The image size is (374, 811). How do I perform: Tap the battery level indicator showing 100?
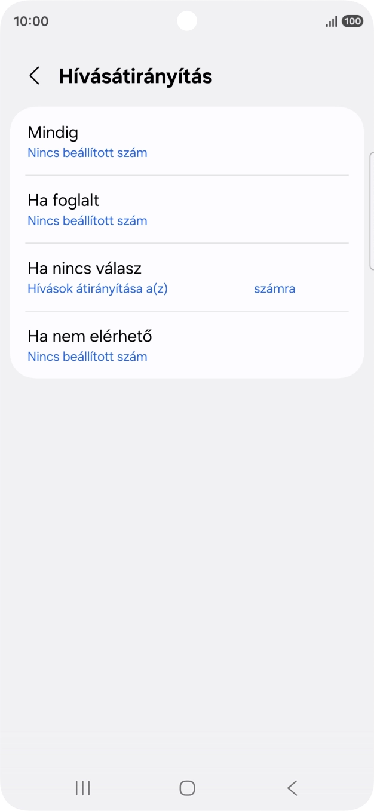(354, 21)
